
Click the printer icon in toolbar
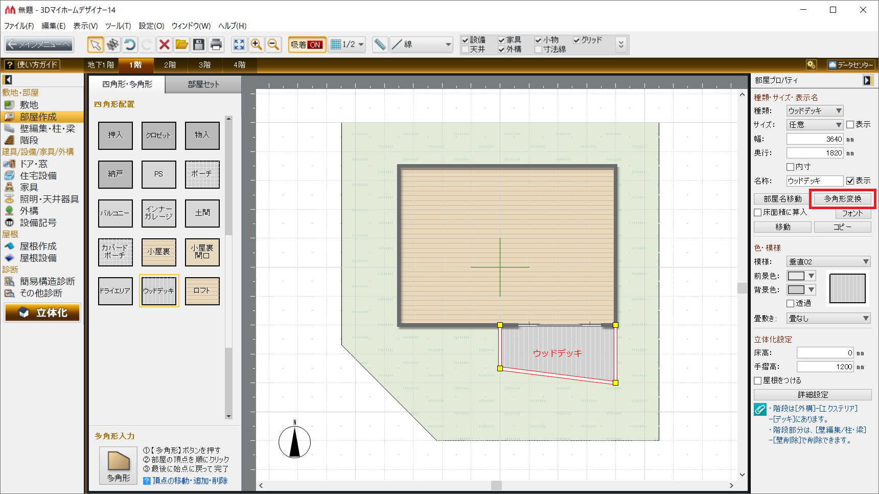coord(216,45)
